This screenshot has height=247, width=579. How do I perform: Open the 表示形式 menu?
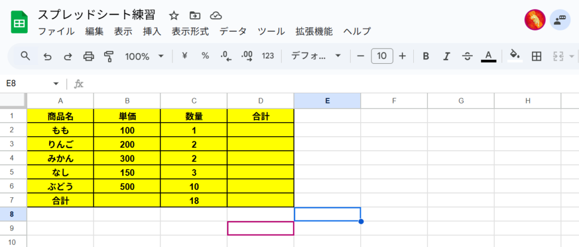[190, 32]
